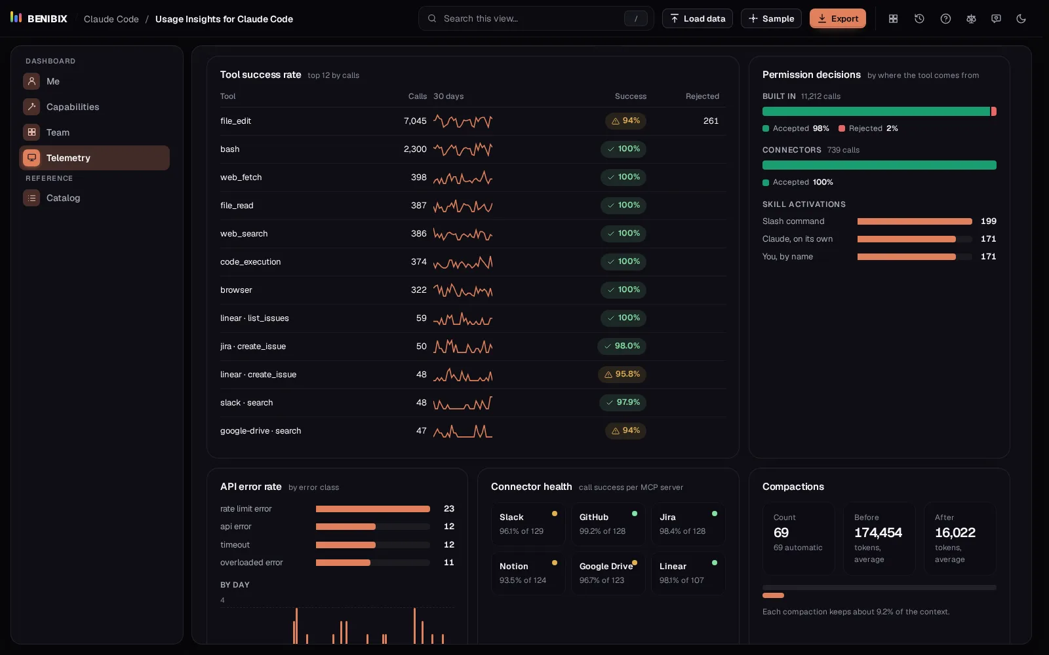Click the Telemetry monitor icon in sidebar
Image resolution: width=1049 pixels, height=655 pixels.
click(x=31, y=158)
